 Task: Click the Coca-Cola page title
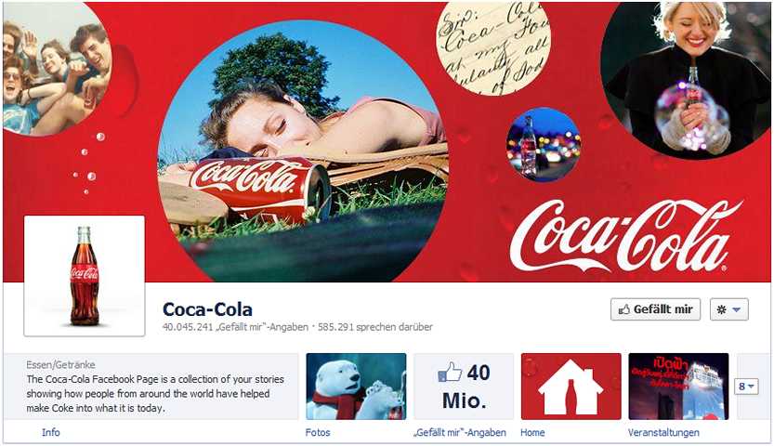click(207, 309)
